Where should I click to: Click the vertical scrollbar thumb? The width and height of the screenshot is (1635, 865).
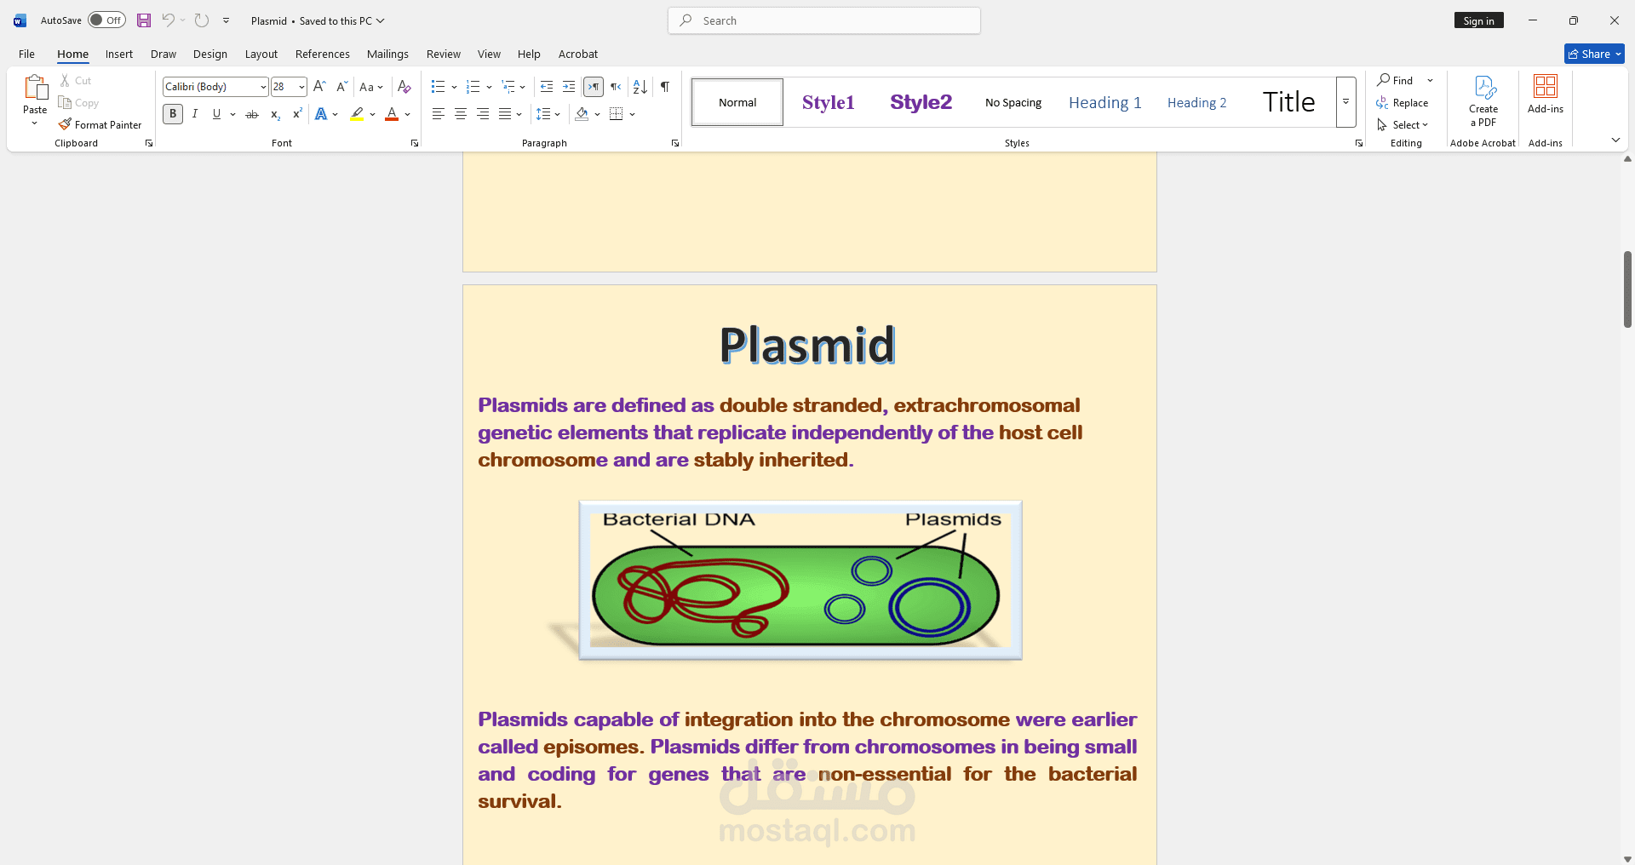point(1627,289)
